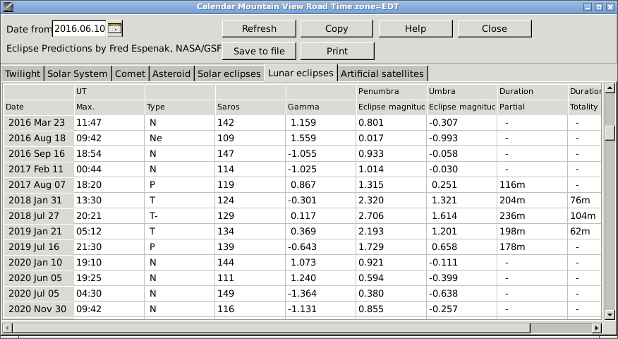The width and height of the screenshot is (618, 339).
Task: Click the Copy button
Action: pyautogui.click(x=337, y=28)
